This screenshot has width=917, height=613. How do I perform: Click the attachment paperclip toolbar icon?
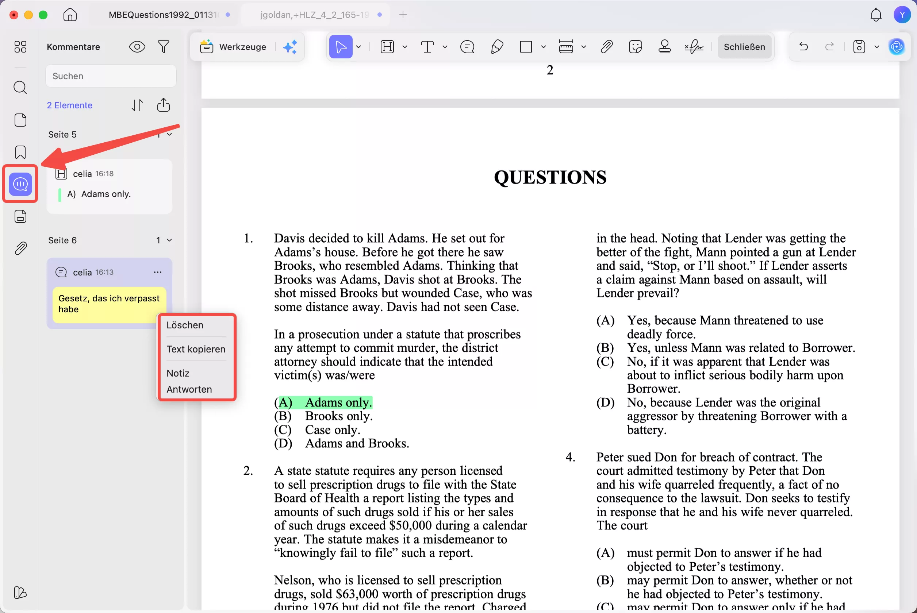(x=606, y=47)
